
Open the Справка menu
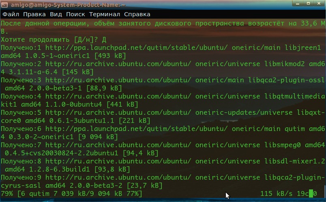(x=137, y=14)
